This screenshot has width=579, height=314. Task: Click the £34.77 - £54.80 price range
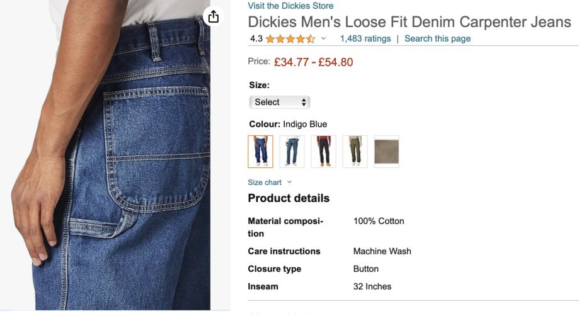pyautogui.click(x=313, y=62)
